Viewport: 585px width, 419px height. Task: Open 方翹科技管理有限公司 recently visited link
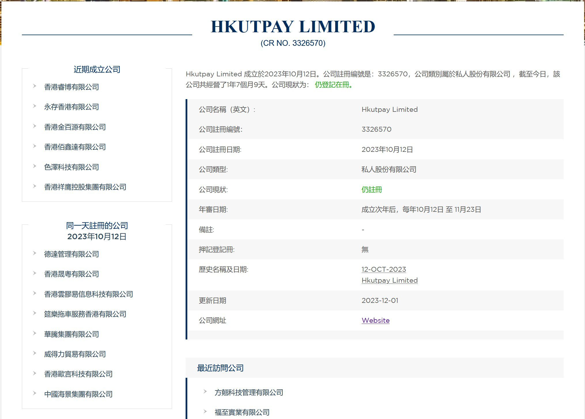tap(249, 392)
